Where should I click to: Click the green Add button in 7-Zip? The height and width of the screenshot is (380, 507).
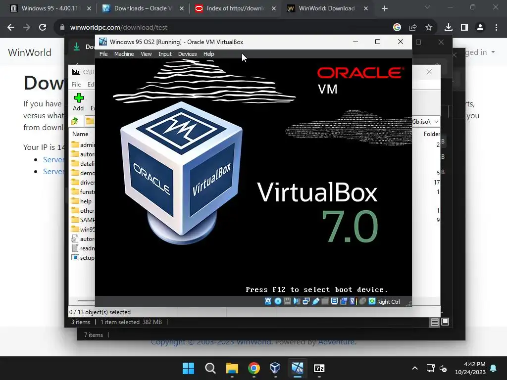click(78, 102)
